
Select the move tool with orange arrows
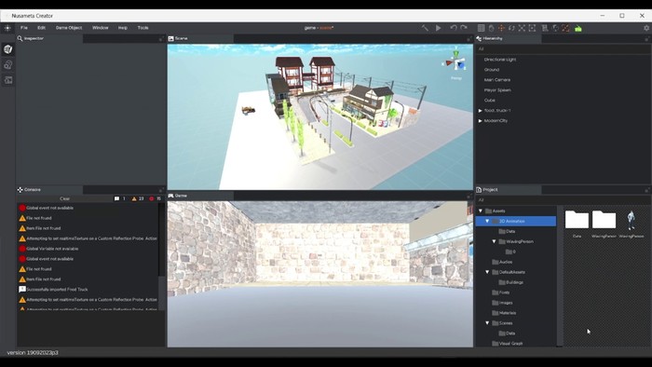tap(501, 28)
